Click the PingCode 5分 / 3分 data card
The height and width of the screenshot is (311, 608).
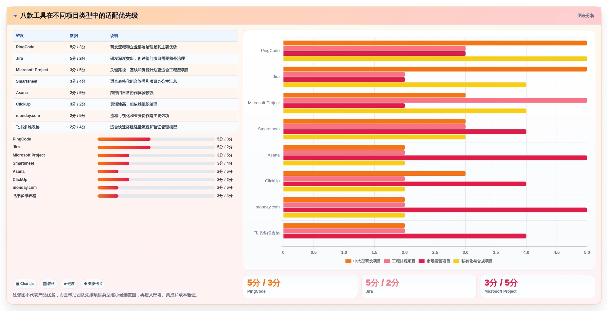pyautogui.click(x=300, y=286)
